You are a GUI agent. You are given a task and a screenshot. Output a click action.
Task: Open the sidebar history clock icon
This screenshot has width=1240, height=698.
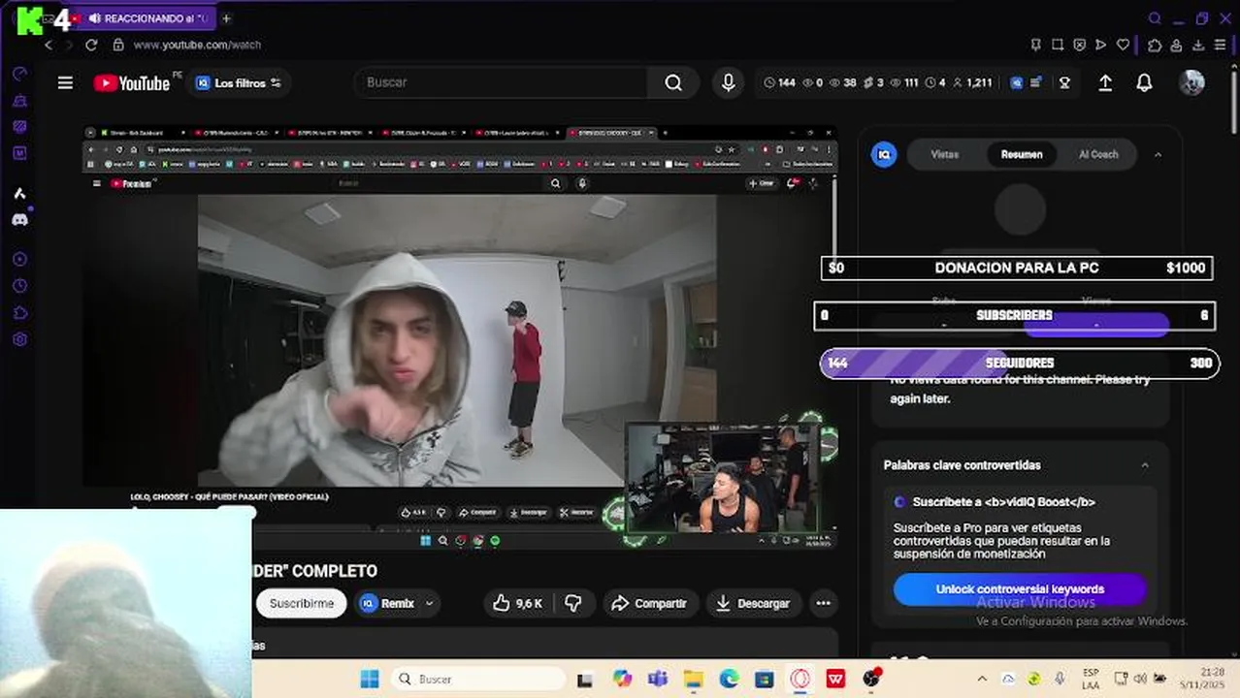tap(19, 286)
